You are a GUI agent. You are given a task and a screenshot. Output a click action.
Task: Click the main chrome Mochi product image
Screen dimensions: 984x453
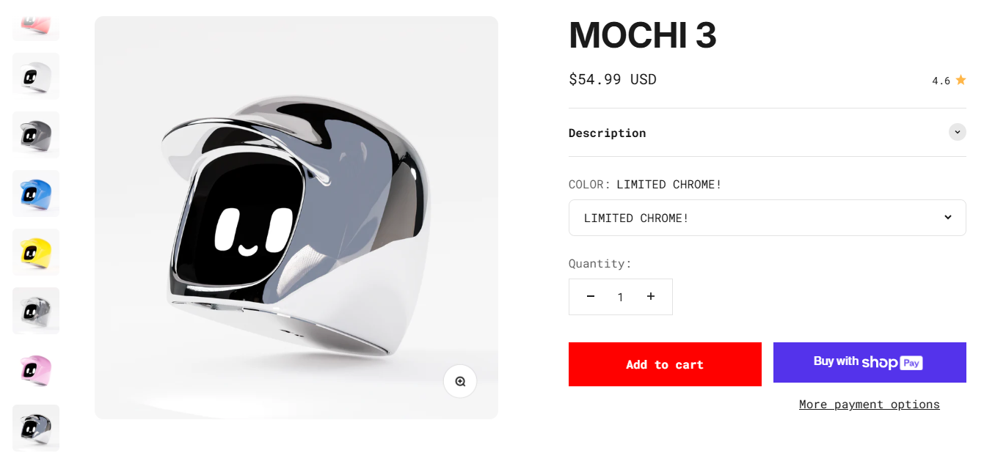pos(296,218)
